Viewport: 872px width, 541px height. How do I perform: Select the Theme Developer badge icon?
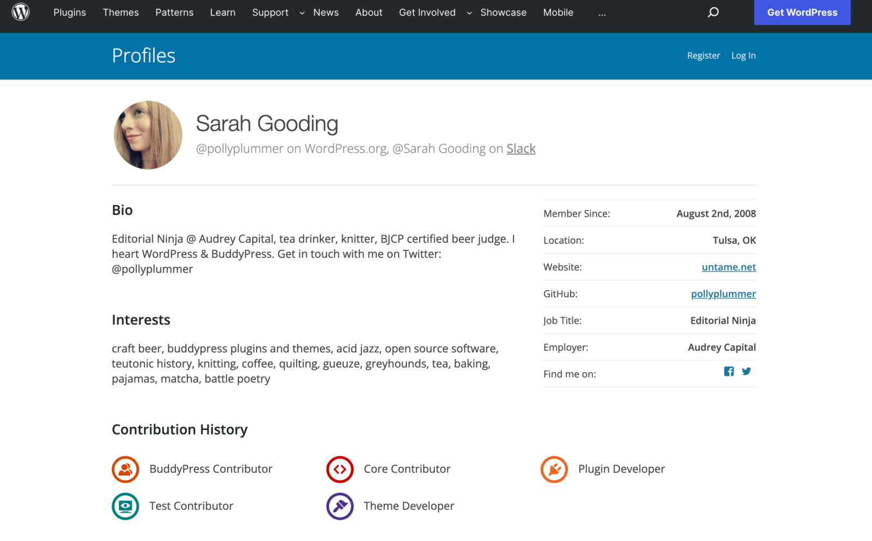point(340,506)
